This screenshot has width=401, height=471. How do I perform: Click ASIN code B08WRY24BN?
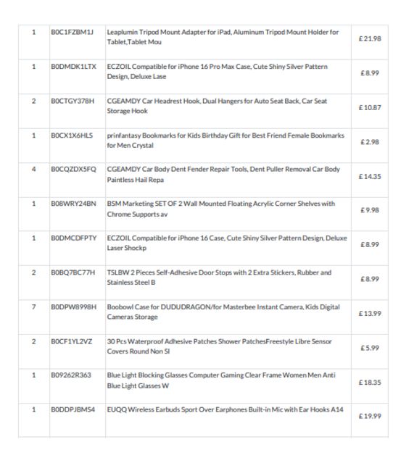tap(73, 204)
